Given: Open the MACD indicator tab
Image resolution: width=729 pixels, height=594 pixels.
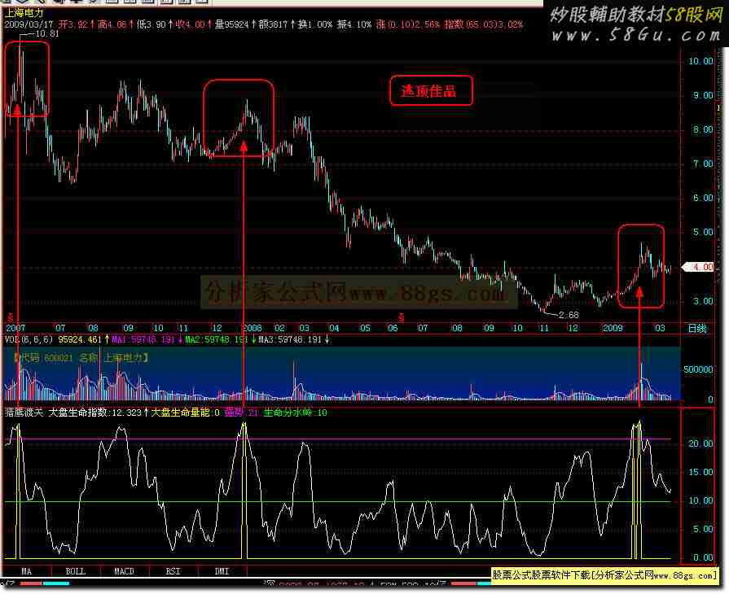Looking at the screenshot, I should [x=124, y=571].
